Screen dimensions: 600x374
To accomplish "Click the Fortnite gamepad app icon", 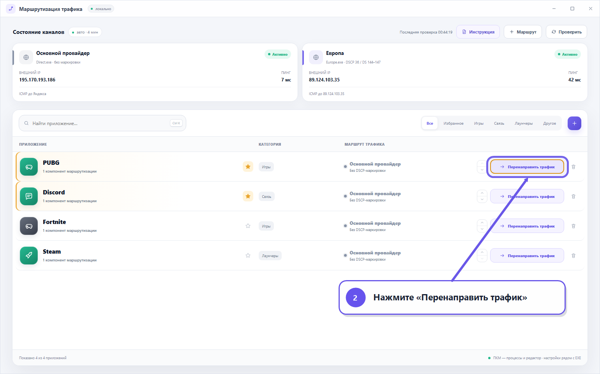I will pyautogui.click(x=29, y=226).
